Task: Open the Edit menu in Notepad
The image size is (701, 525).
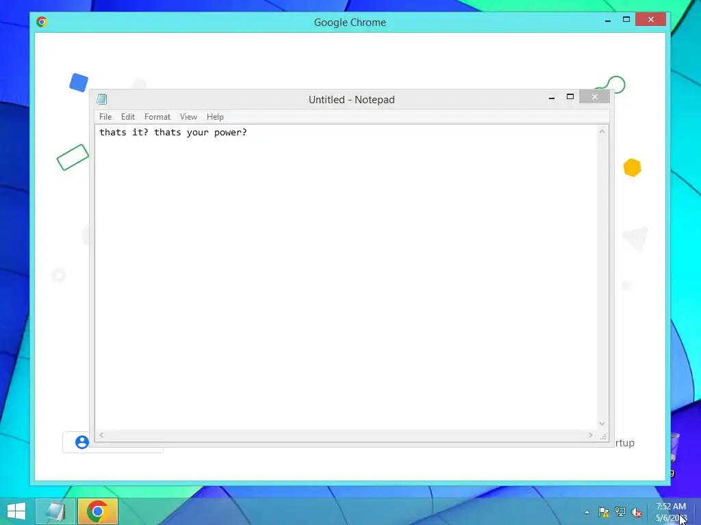Action: [128, 116]
